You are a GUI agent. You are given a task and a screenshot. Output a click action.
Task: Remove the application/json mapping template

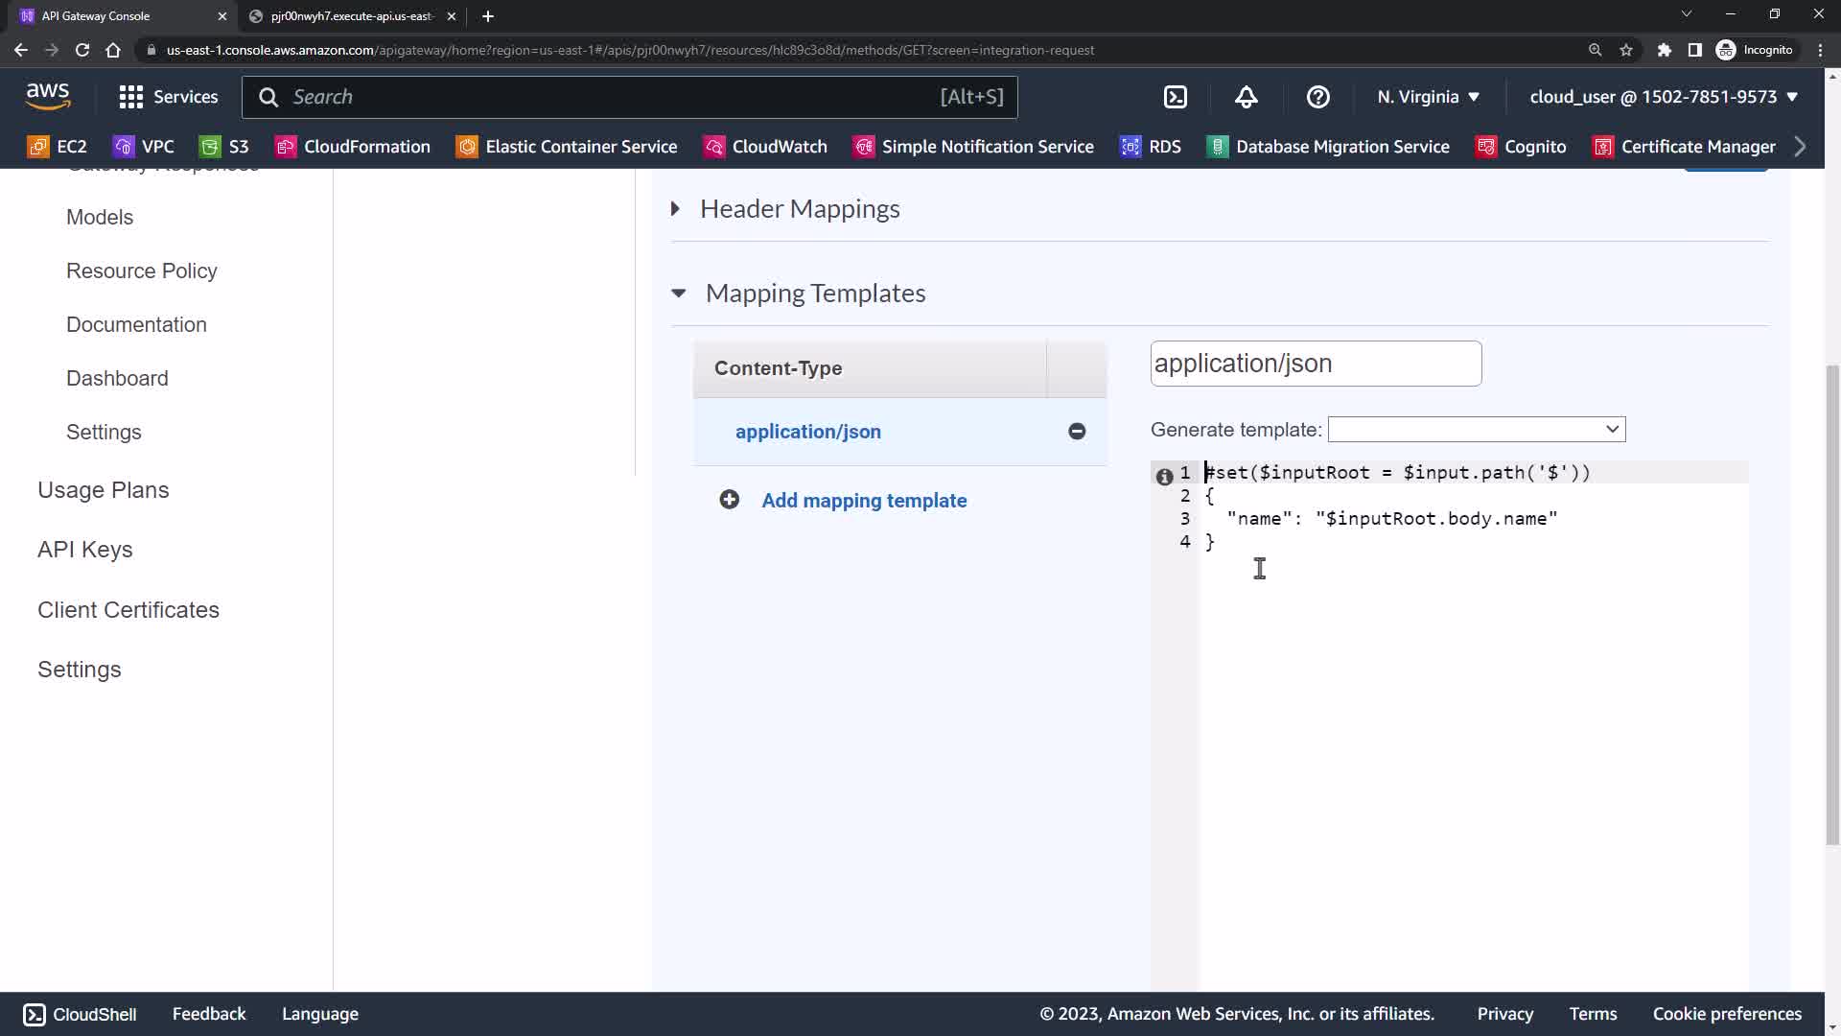coord(1077,432)
